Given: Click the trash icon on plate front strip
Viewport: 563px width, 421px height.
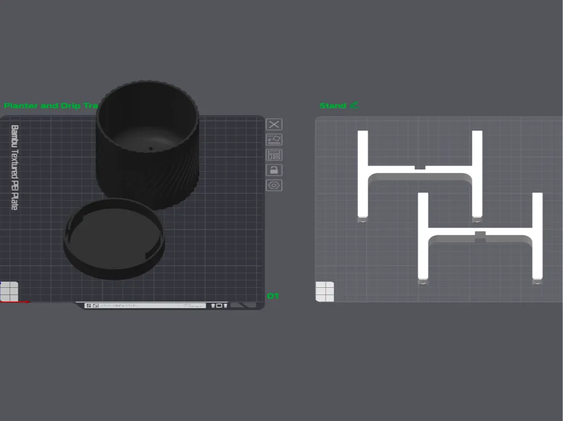Looking at the screenshot, I should (x=213, y=306).
